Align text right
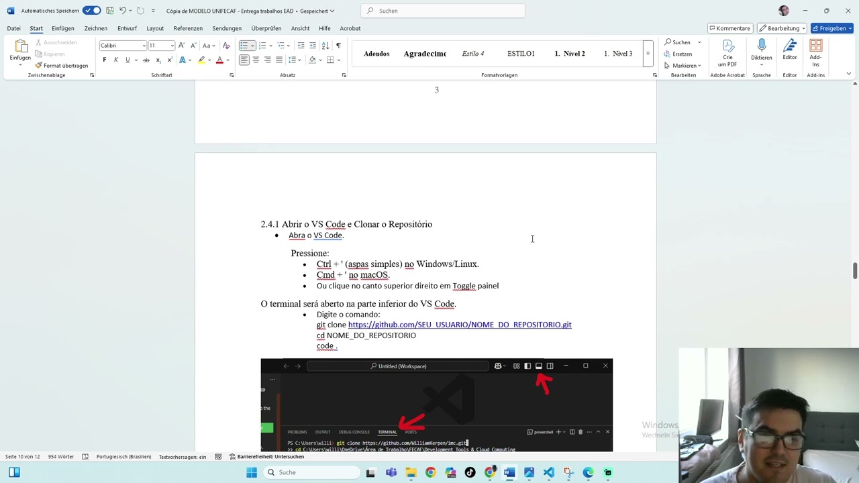Screen dimensions: 859x483 tap(267, 60)
